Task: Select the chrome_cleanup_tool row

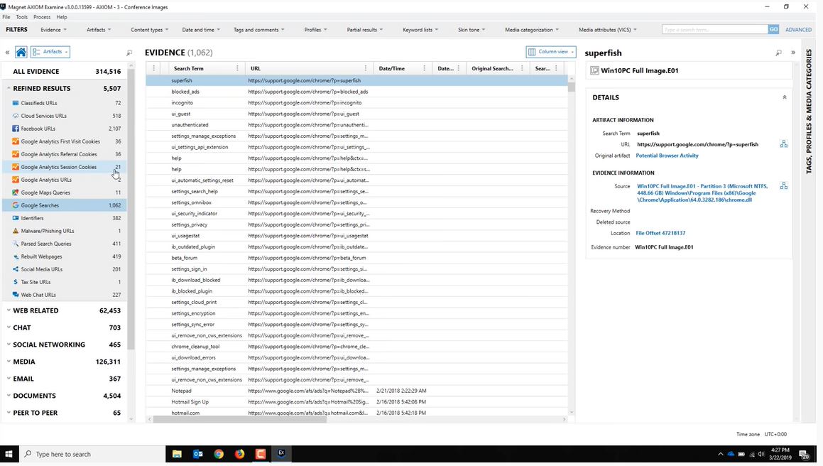Action: tap(356, 346)
